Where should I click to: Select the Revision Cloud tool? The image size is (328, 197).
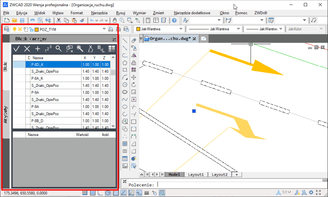pyautogui.click(x=125, y=92)
